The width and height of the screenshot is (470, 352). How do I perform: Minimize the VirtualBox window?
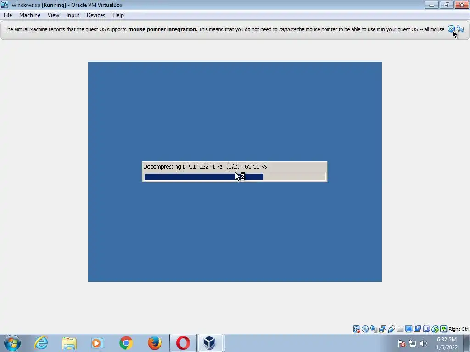click(x=431, y=5)
